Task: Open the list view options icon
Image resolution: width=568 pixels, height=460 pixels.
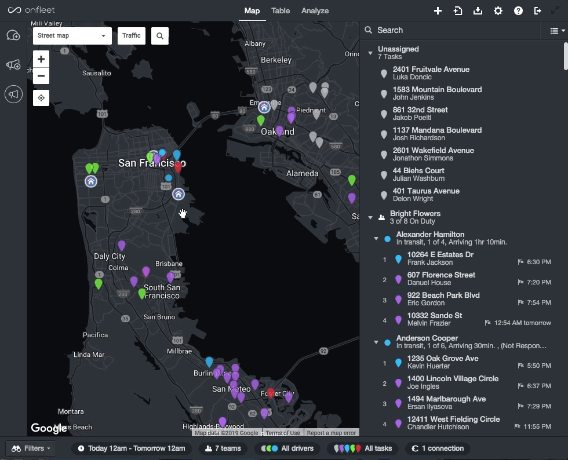Action: (557, 31)
